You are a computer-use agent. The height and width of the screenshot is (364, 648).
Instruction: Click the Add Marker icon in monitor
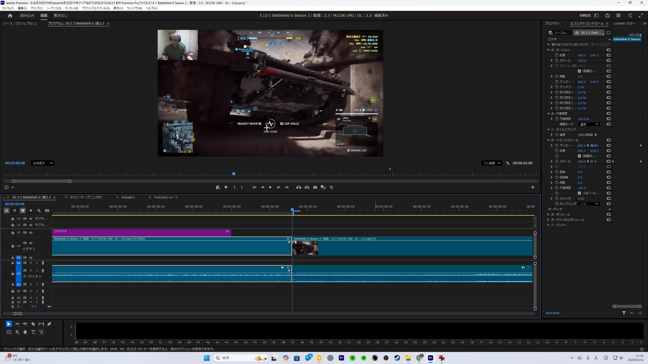click(x=226, y=187)
